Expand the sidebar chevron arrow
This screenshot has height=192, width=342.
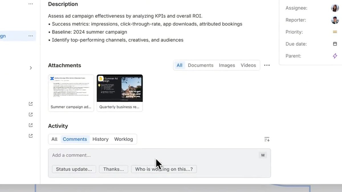(x=31, y=68)
